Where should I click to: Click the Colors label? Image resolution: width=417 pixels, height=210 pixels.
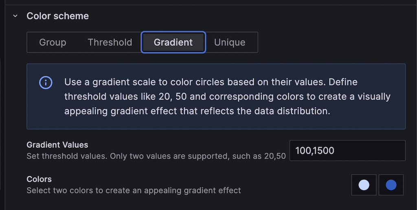pyautogui.click(x=39, y=179)
